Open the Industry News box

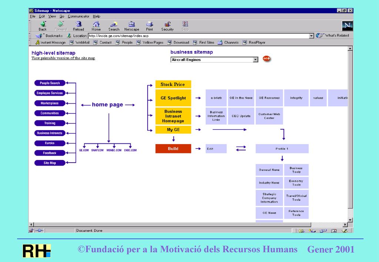click(269, 183)
